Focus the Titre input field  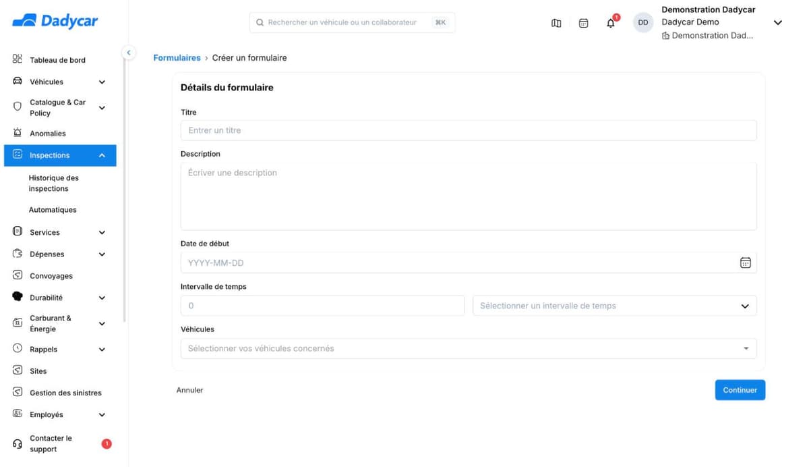(469, 130)
